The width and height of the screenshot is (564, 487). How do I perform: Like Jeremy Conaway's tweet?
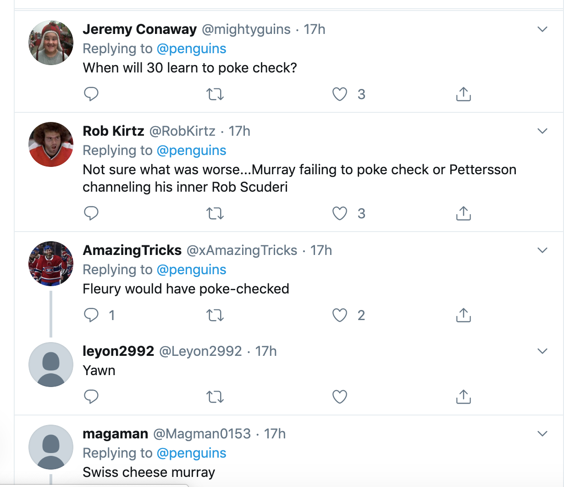pos(340,94)
